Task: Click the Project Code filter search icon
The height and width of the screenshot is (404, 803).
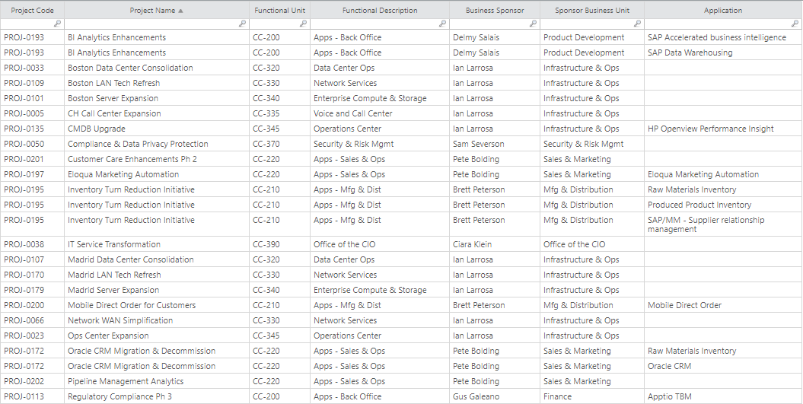Action: tap(57, 24)
